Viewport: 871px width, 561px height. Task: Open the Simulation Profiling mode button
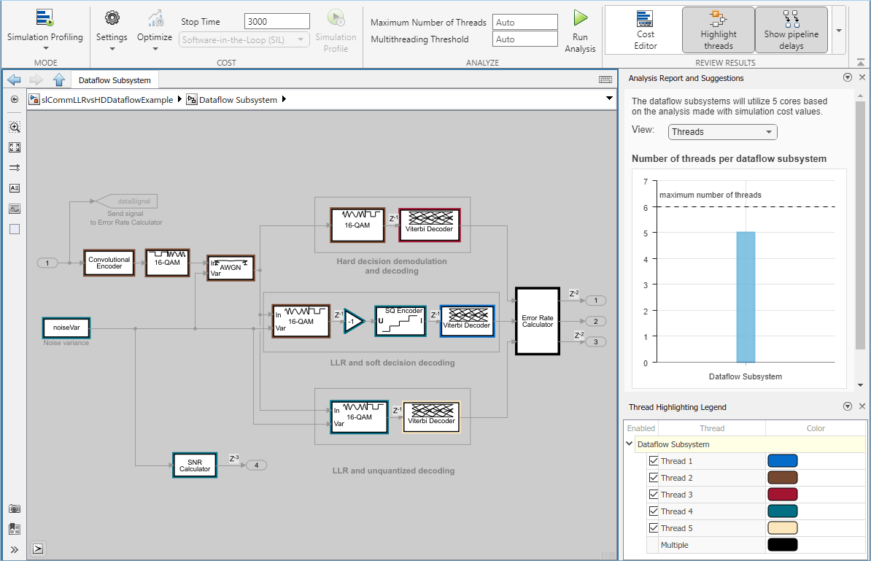[45, 30]
